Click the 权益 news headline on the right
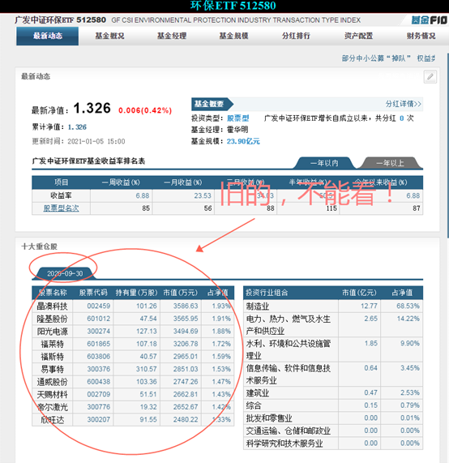This screenshot has width=449, height=463. 426,58
